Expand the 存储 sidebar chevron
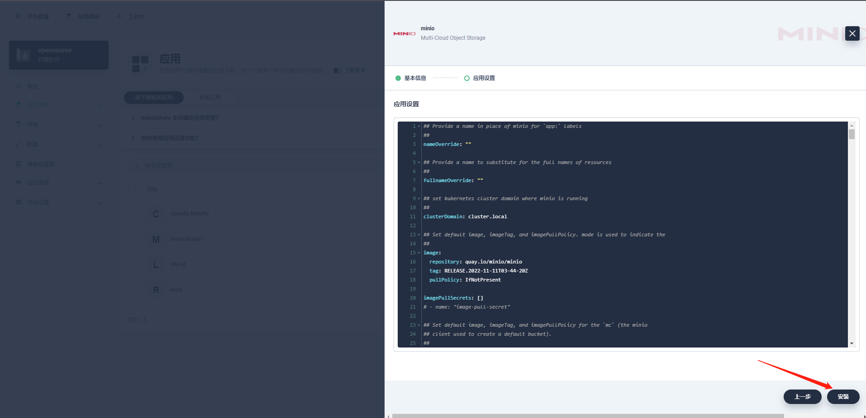The height and width of the screenshot is (418, 866). [x=99, y=125]
